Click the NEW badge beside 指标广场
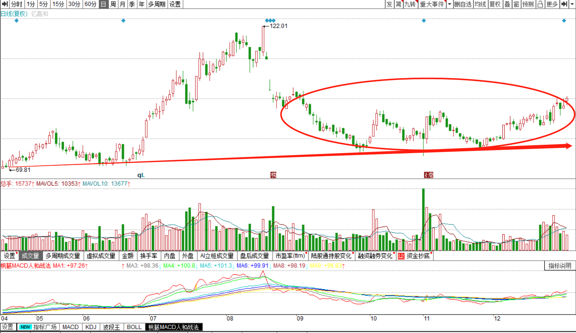The height and width of the screenshot is (333, 576). click(x=26, y=327)
